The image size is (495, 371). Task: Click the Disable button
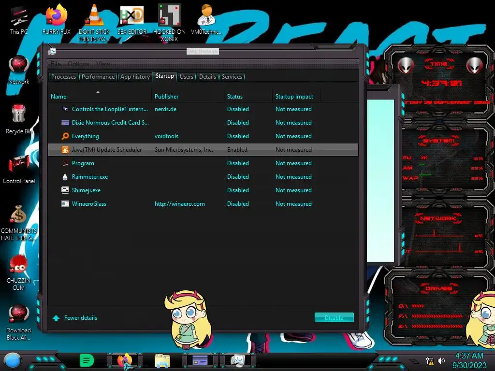click(x=334, y=318)
